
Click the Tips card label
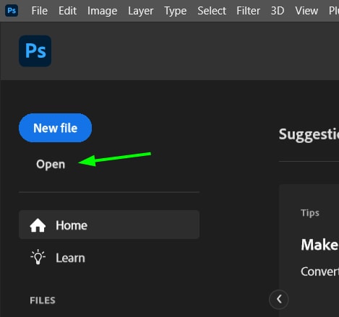310,213
